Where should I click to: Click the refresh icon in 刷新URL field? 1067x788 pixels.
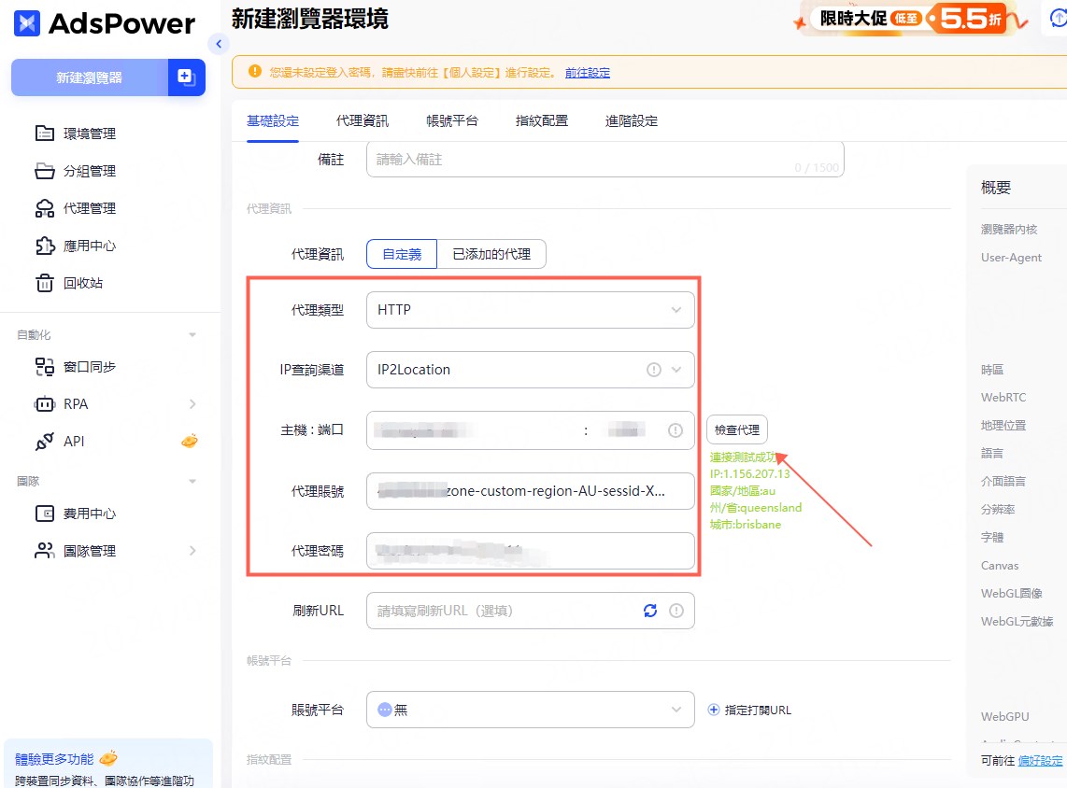(x=650, y=611)
